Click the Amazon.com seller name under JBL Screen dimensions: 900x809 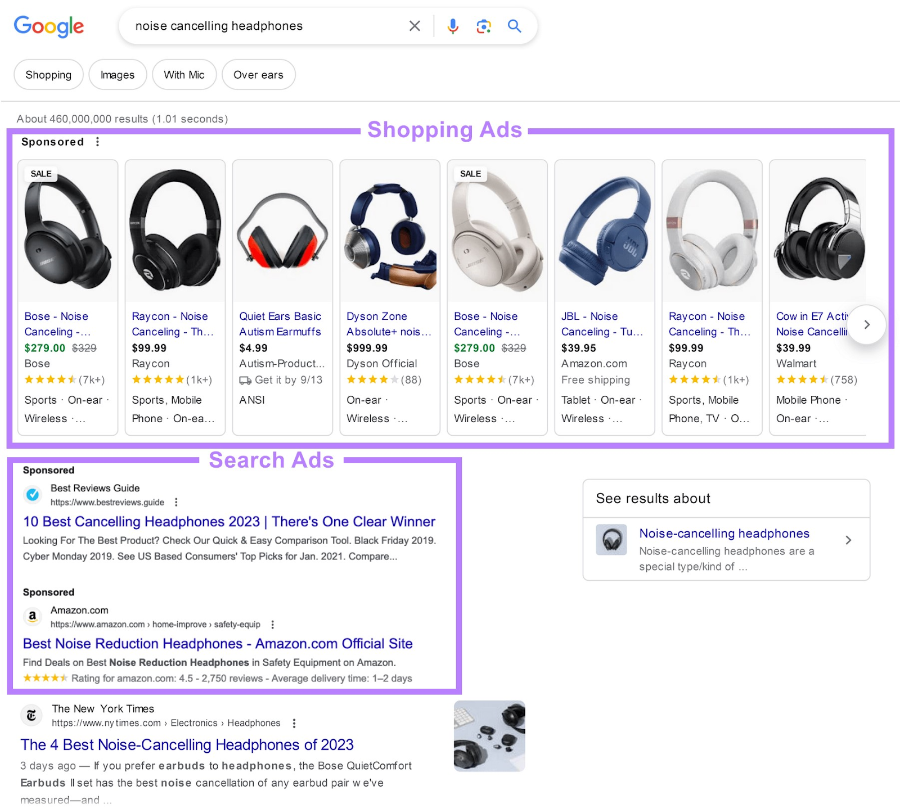pos(594,364)
